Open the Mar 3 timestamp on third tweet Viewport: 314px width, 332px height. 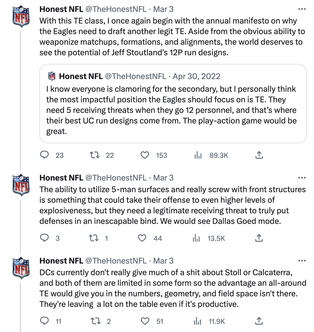tap(163, 261)
